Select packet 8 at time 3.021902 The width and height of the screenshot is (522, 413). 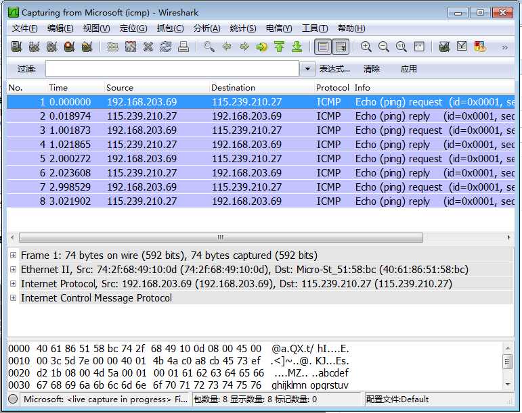click(261, 201)
